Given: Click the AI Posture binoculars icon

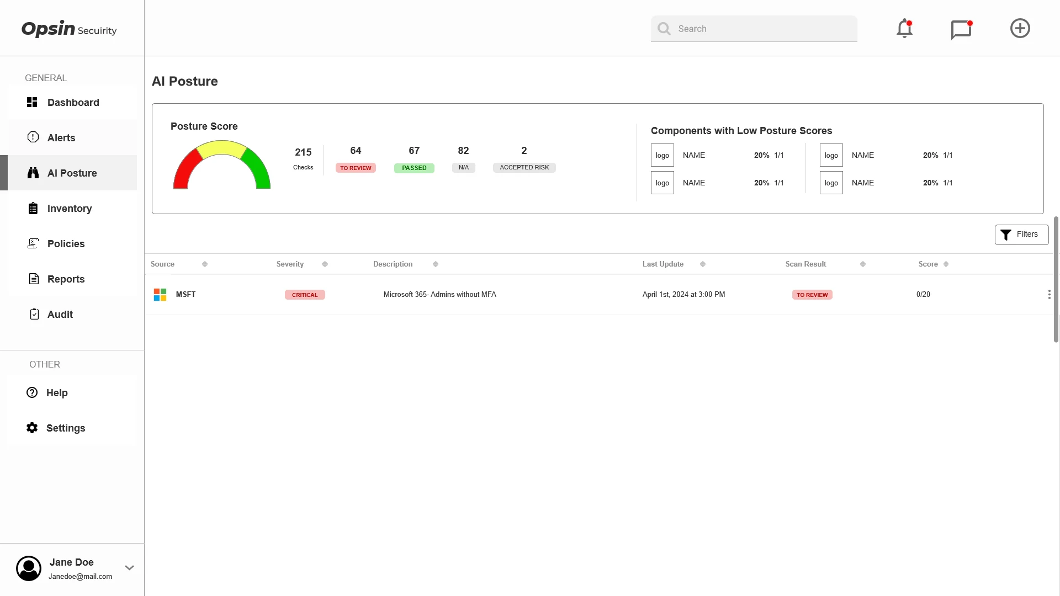Looking at the screenshot, I should pos(33,173).
